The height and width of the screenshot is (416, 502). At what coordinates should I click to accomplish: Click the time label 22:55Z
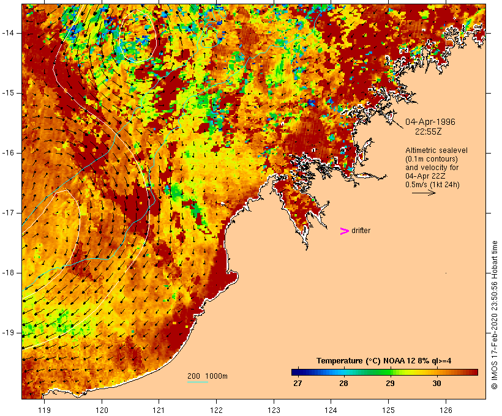tap(429, 132)
